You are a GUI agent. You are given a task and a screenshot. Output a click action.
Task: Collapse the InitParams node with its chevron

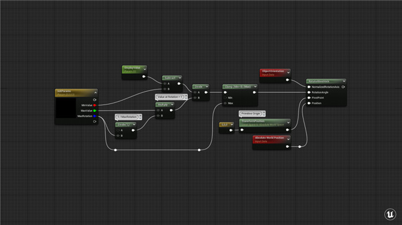[95, 93]
